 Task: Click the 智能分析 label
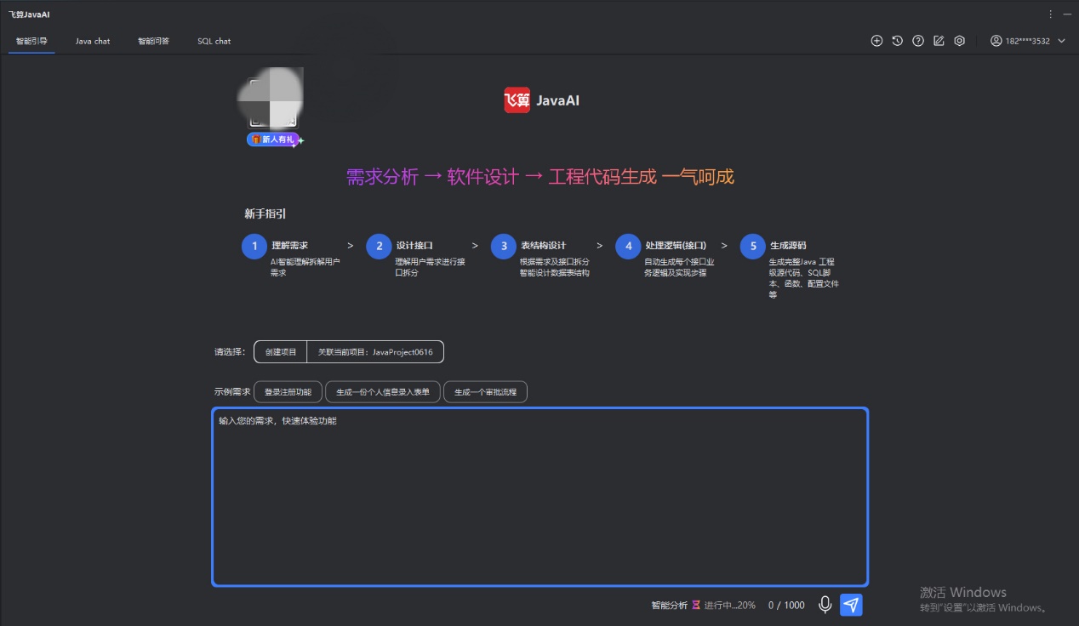pos(670,606)
